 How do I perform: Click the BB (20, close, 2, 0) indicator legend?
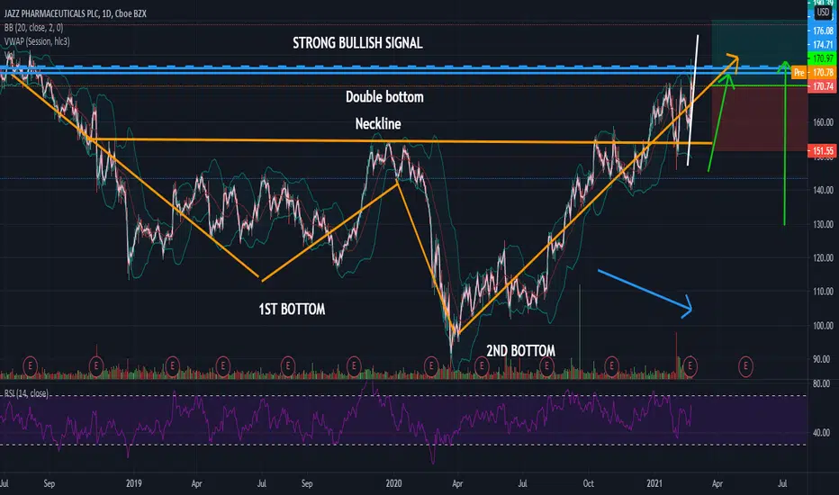tap(33, 27)
